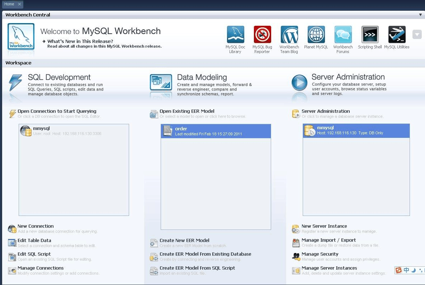Click Edit SQL Script link text
425x285 pixels.
[x=34, y=254]
